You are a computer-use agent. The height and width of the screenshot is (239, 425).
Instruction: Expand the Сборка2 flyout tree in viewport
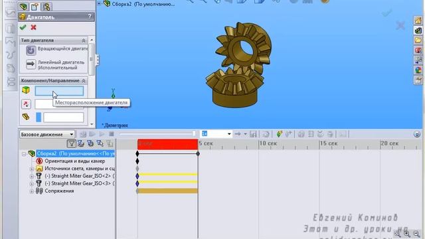click(99, 3)
